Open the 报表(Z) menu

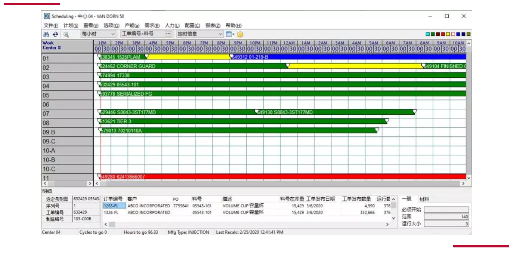[x=212, y=25]
